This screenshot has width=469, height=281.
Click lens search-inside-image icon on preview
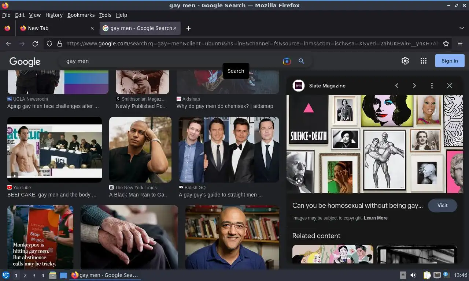pos(299,181)
